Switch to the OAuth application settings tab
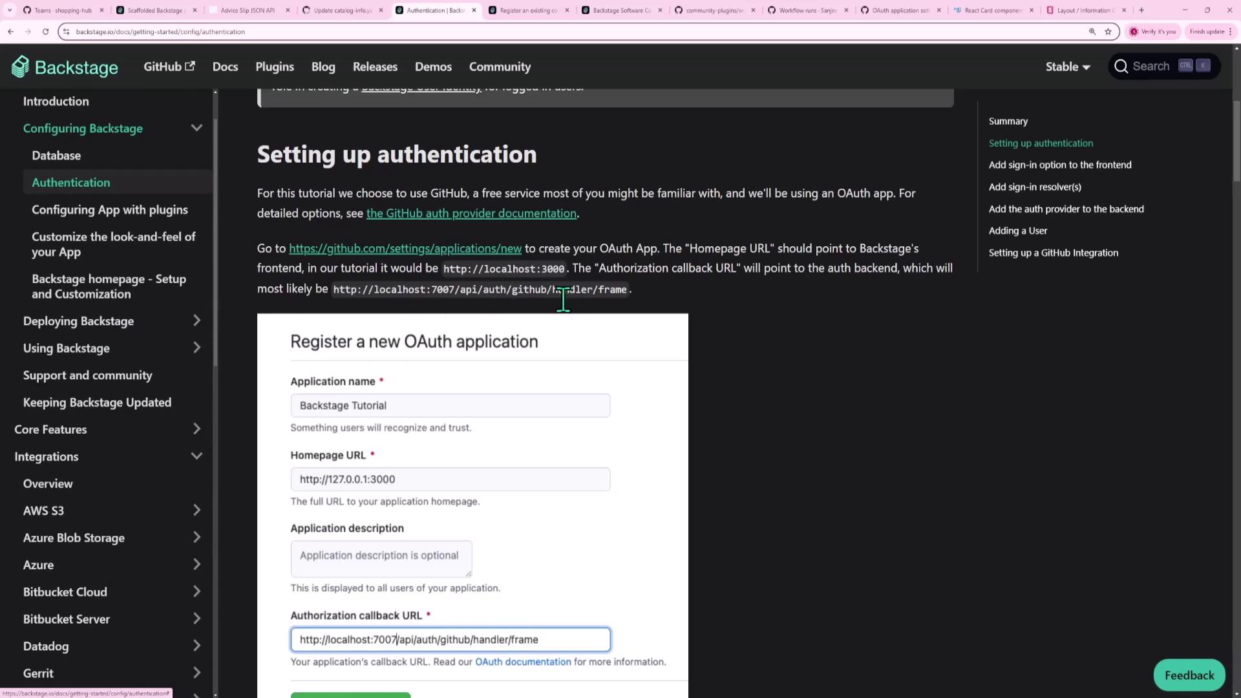Viewport: 1241px width, 698px height. [x=900, y=10]
